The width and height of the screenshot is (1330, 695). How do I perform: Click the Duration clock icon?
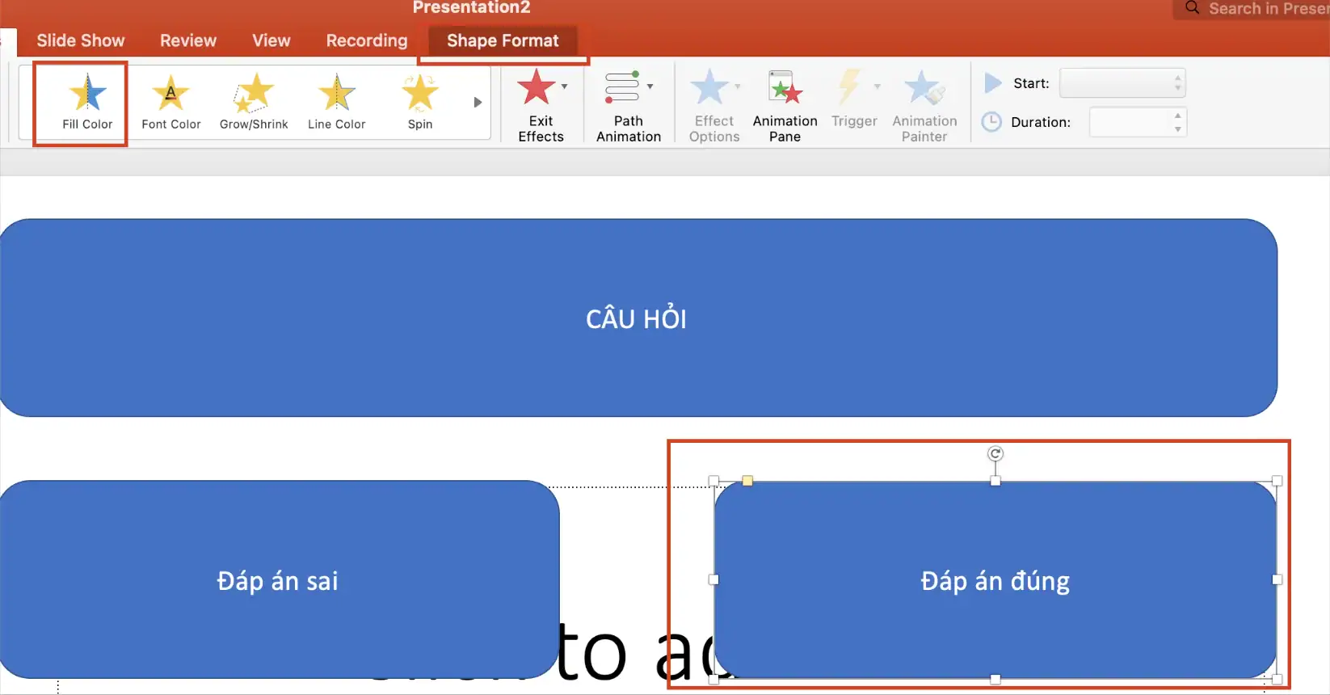(x=991, y=122)
